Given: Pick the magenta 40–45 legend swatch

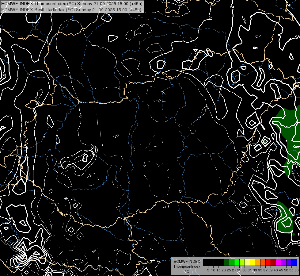Looking at the screenshot, I should pyautogui.click(x=279, y=262).
